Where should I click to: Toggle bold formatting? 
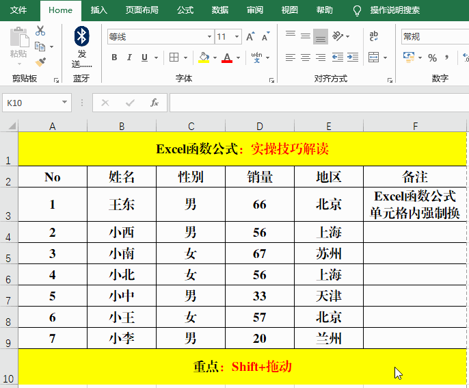[x=113, y=57]
